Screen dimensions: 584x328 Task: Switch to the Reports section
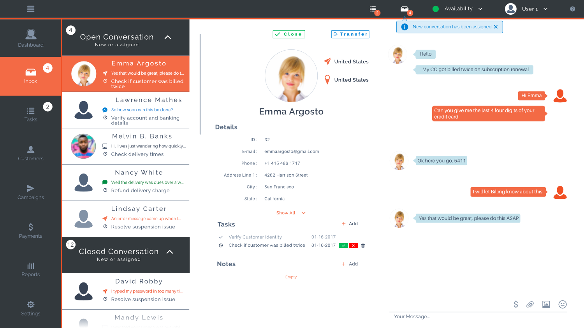30,269
